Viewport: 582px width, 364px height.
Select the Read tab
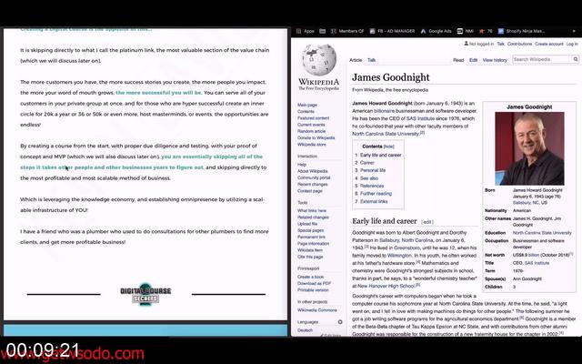(x=458, y=60)
